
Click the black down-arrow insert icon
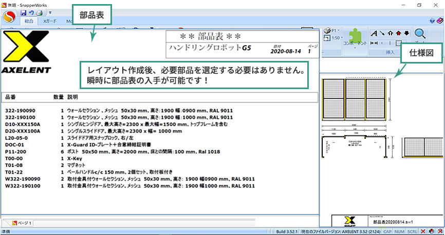pyautogui.click(x=406, y=33)
